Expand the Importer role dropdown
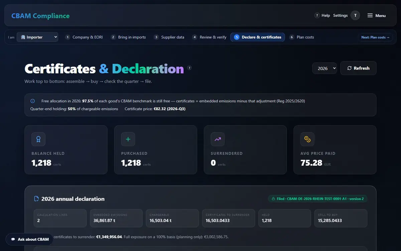 click(37, 37)
